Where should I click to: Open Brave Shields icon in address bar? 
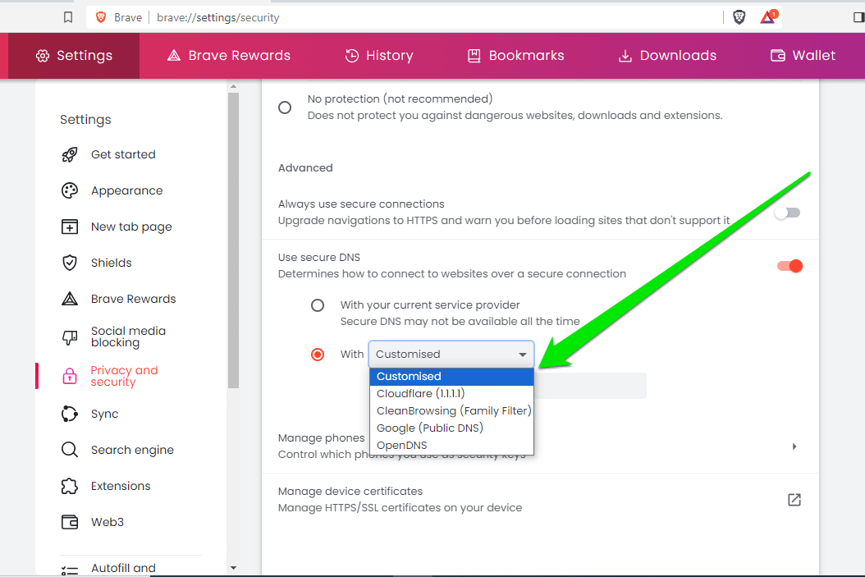[739, 18]
